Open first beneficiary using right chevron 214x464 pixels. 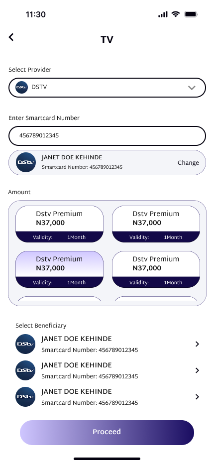pyautogui.click(x=197, y=344)
